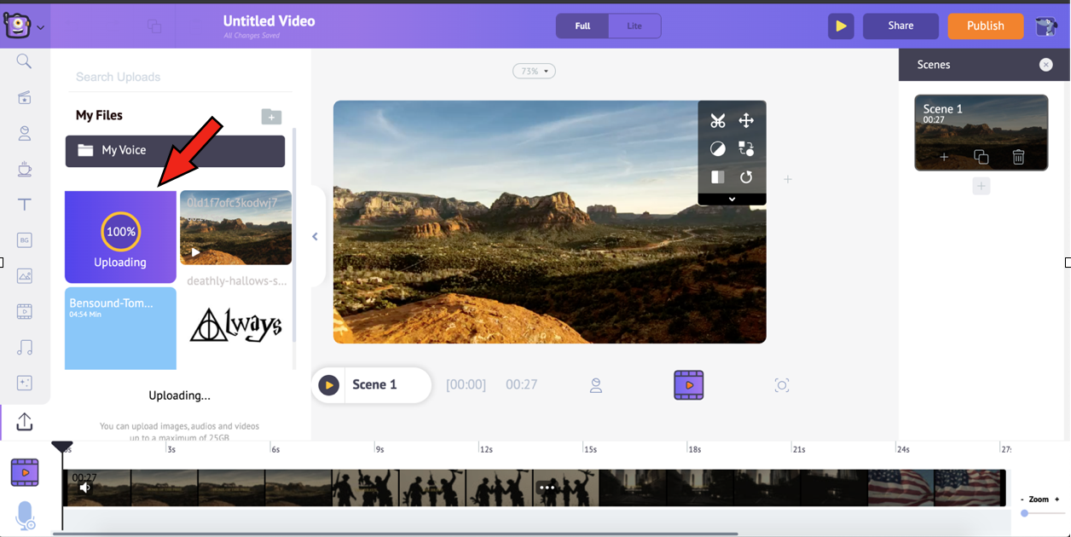The height and width of the screenshot is (537, 1071).
Task: Open the My Voice folder
Action: (x=175, y=151)
